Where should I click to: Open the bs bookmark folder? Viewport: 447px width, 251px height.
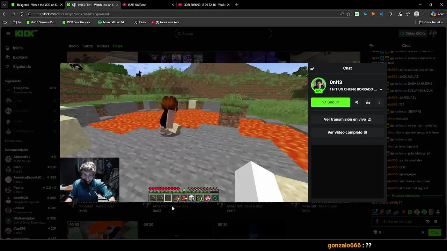[x=17, y=22]
